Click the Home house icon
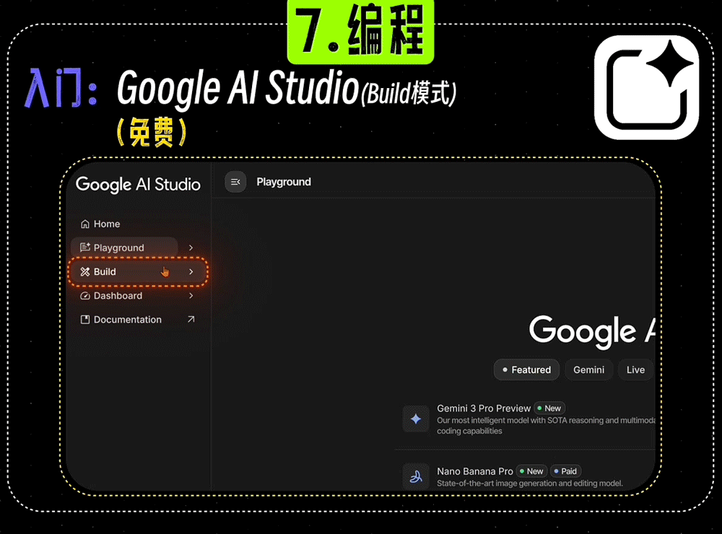 point(84,224)
